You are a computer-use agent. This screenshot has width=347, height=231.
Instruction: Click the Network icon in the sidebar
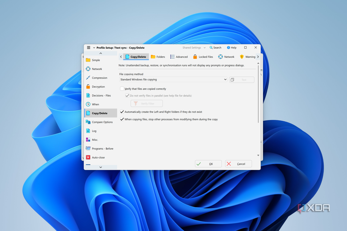(x=88, y=69)
